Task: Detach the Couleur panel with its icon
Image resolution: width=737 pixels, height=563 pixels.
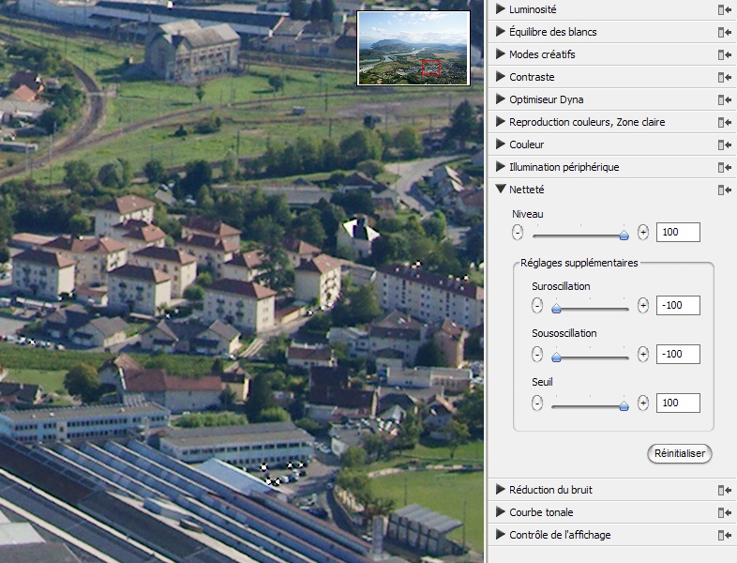Action: (x=724, y=145)
